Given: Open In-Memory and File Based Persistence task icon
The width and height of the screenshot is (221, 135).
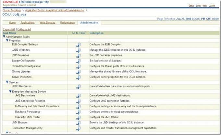Looking at the screenshot, I should [78, 107].
